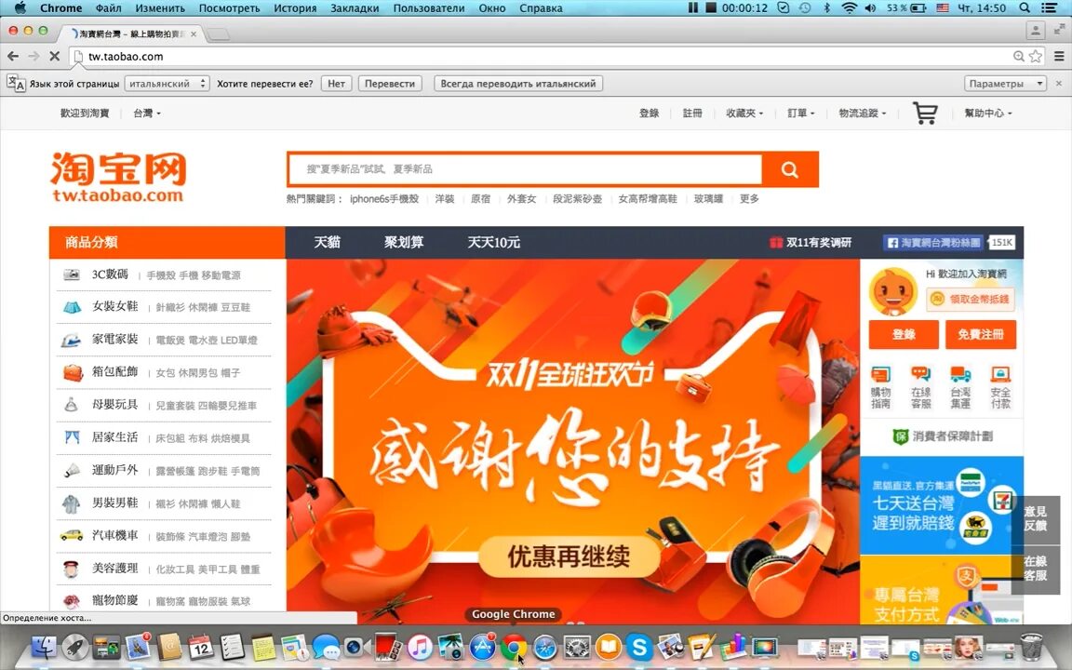This screenshot has height=670, width=1072.
Task: Switch to the 天天10元 tab
Action: [x=493, y=242]
